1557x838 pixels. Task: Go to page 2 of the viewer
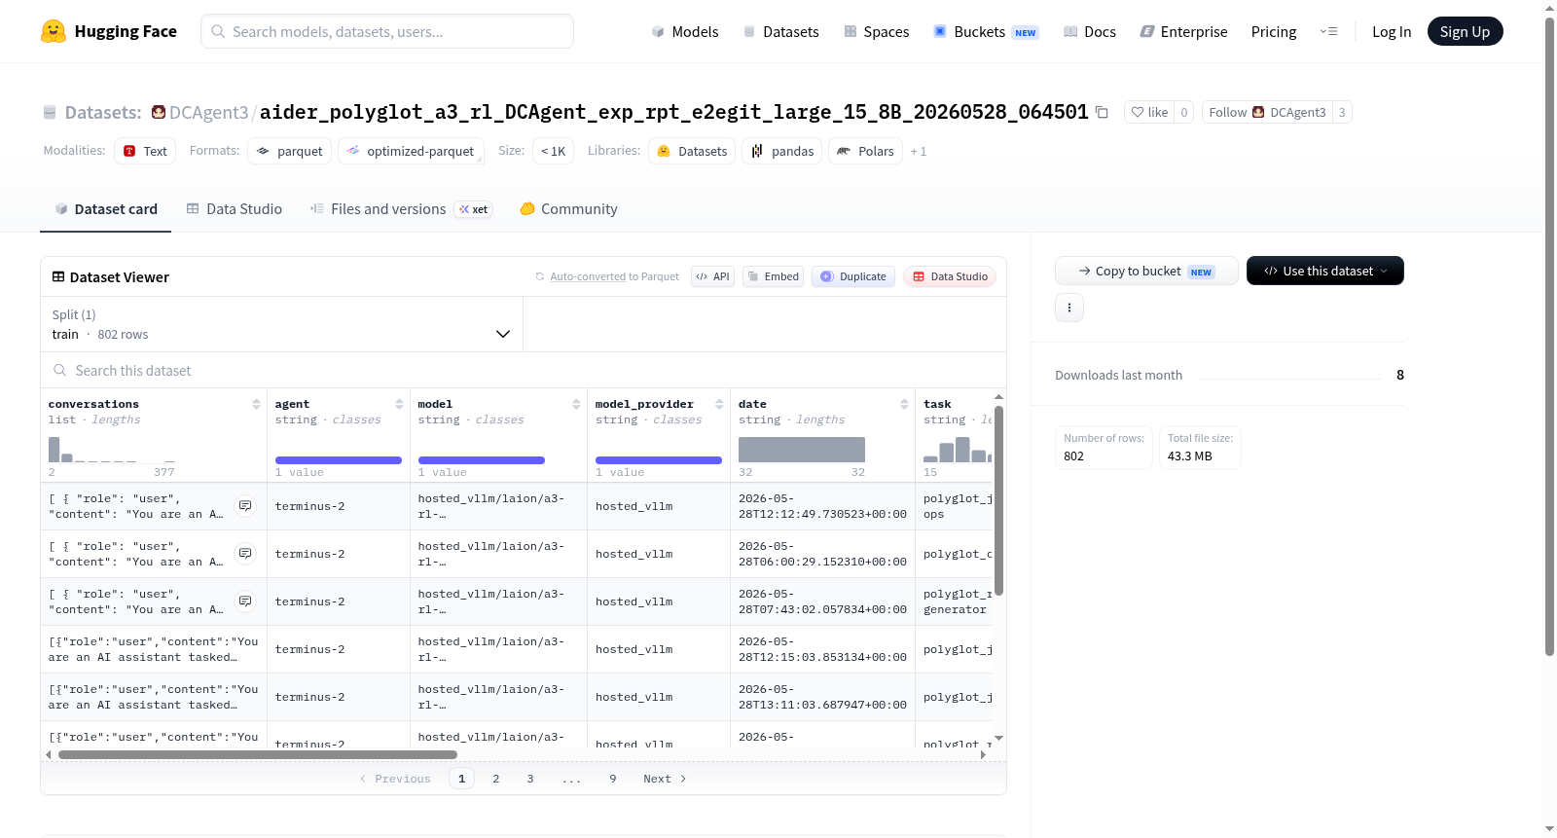click(496, 779)
